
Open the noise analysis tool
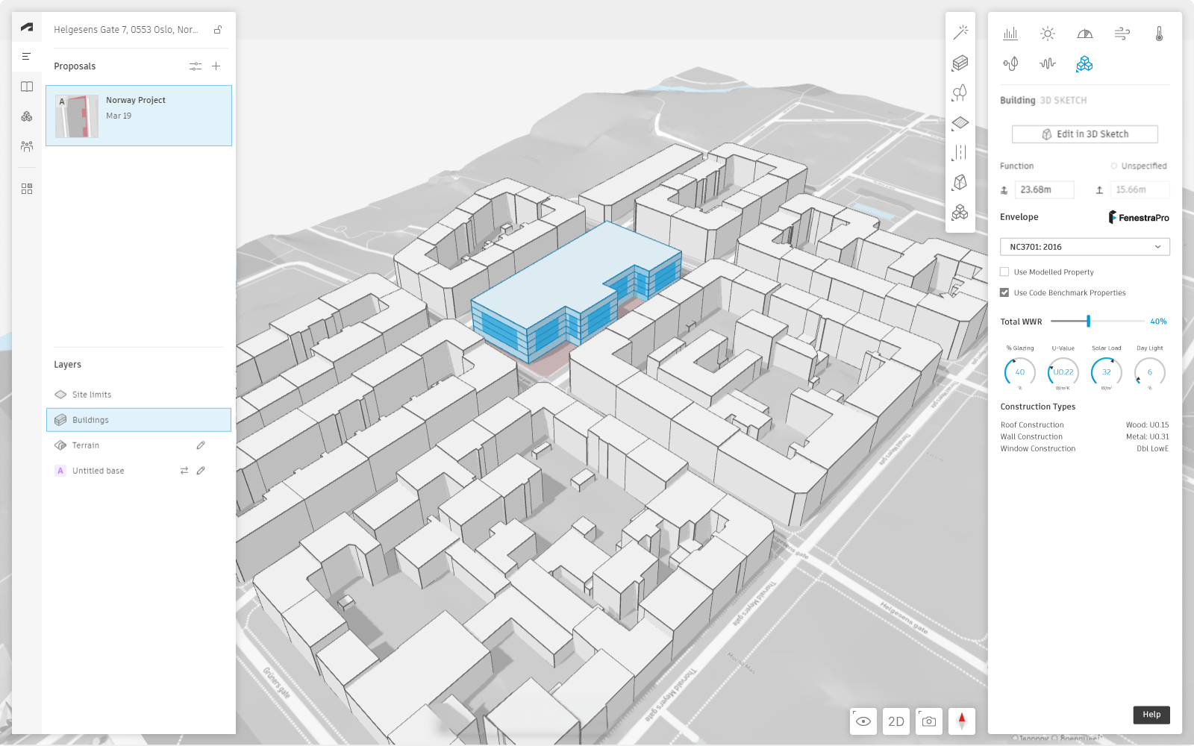point(1048,64)
